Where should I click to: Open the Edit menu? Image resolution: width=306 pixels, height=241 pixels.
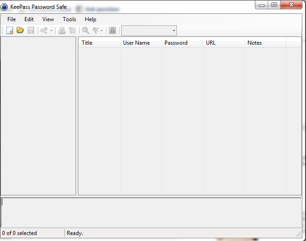tap(29, 19)
